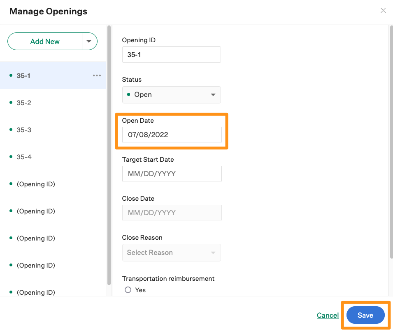This screenshot has width=393, height=330.
Task: Close the Manage Openings dialog
Action: (383, 10)
